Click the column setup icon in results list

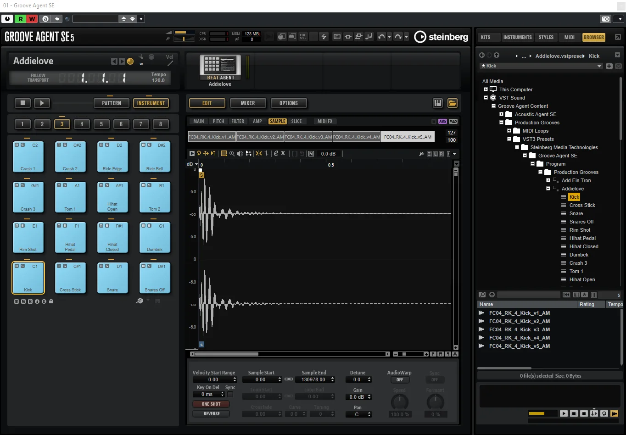594,295
